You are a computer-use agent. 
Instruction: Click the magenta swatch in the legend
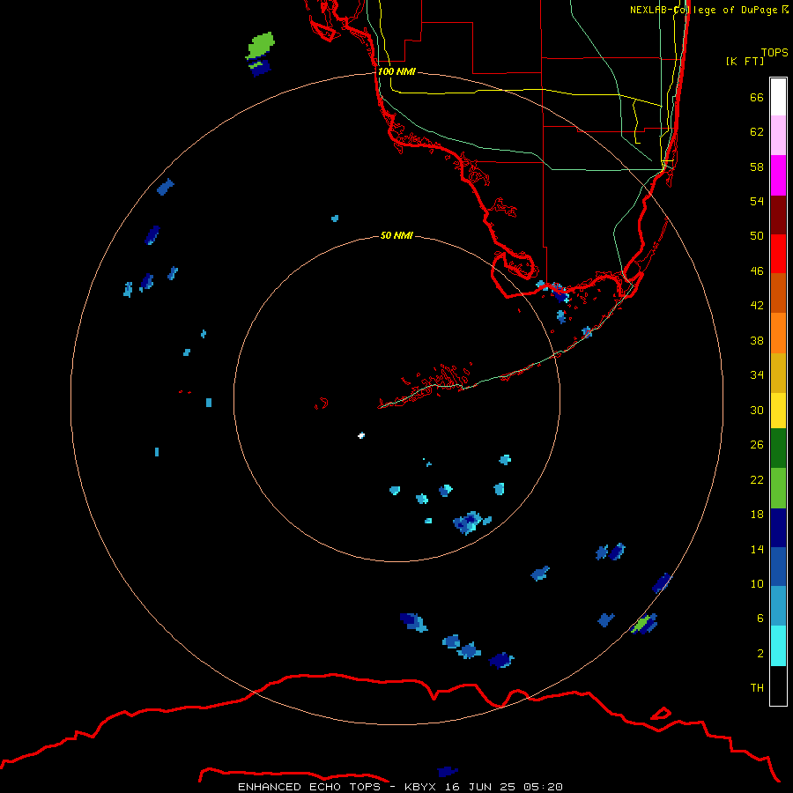point(778,175)
